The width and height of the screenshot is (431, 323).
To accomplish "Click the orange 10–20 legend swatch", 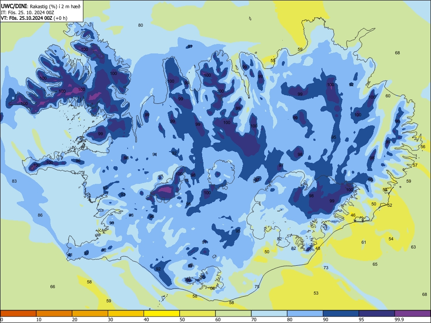I will coord(54,314).
